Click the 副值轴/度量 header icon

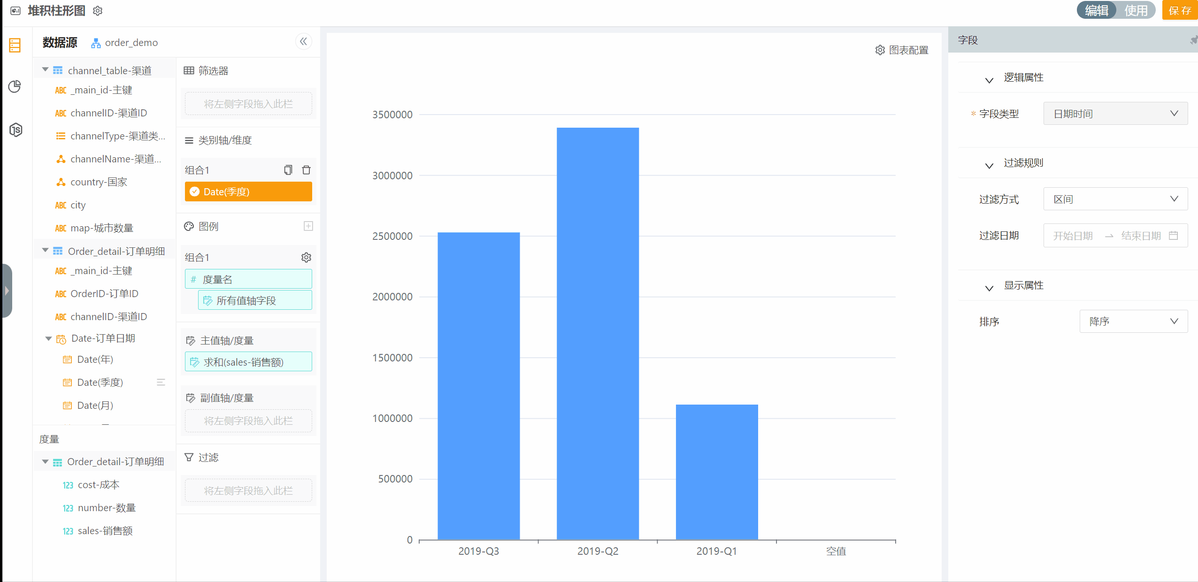pyautogui.click(x=191, y=398)
